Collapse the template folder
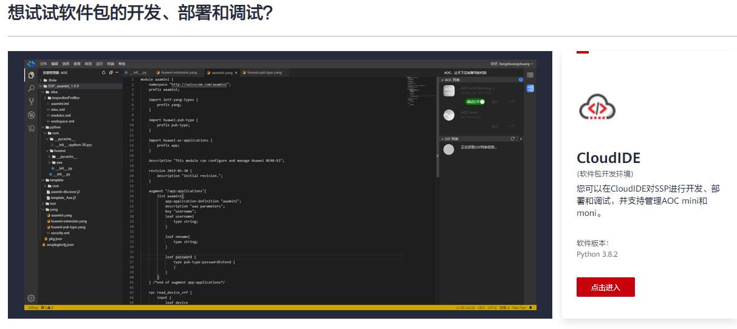 (x=43, y=180)
